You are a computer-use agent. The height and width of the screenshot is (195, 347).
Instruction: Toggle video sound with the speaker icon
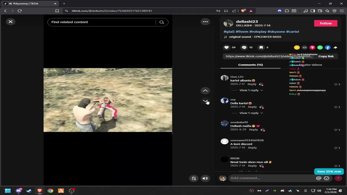point(205,178)
